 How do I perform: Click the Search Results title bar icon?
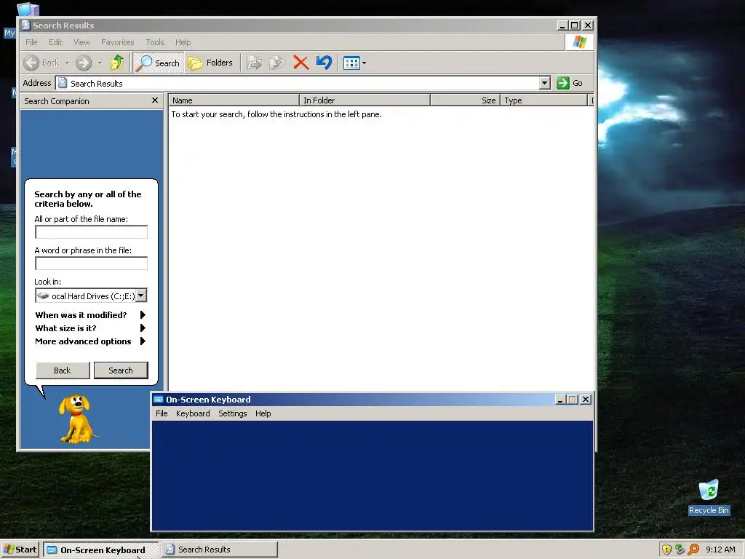(26, 25)
